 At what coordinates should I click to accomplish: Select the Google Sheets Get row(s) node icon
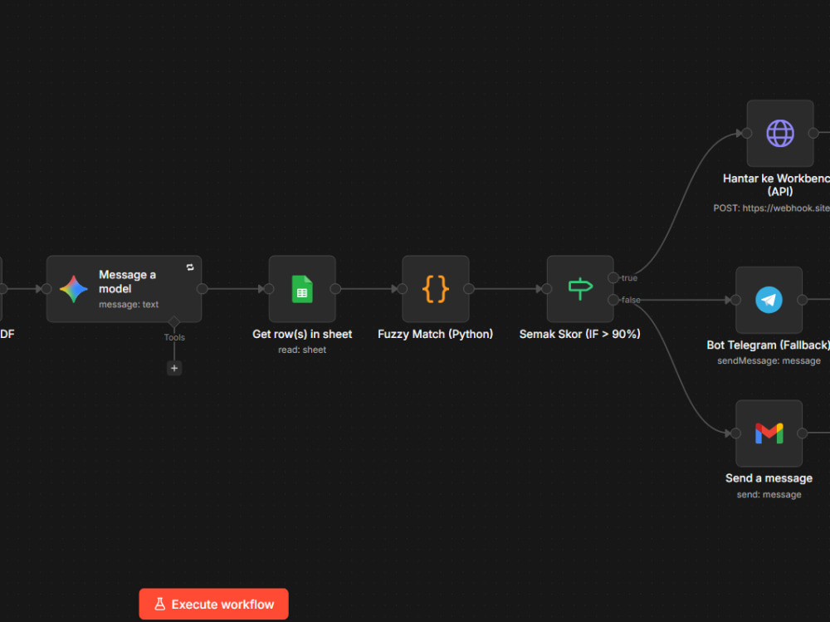click(302, 289)
